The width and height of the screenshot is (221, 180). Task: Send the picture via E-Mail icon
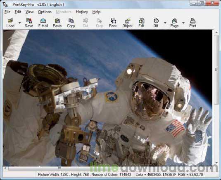43,23
